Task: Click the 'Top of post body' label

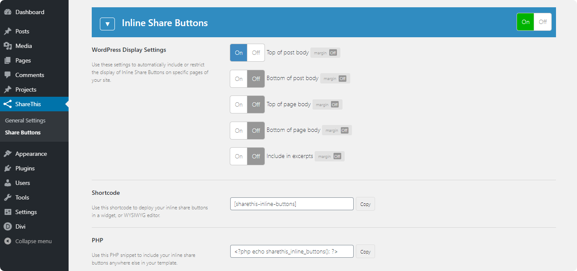Action: pos(288,53)
